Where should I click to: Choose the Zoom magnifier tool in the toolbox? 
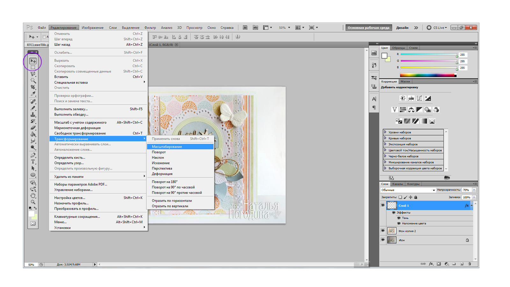tap(33, 202)
